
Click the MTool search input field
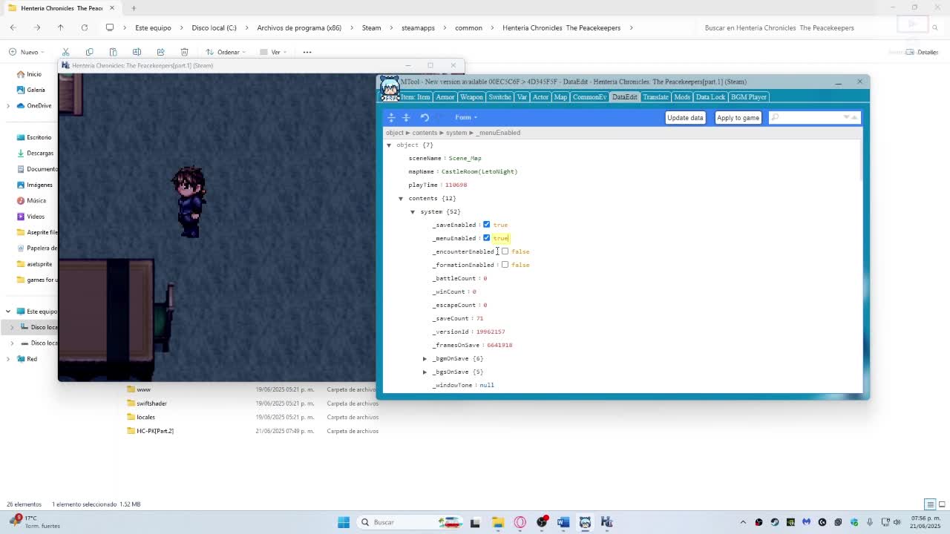[x=809, y=117]
